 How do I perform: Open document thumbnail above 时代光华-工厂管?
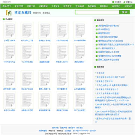point(27,30)
